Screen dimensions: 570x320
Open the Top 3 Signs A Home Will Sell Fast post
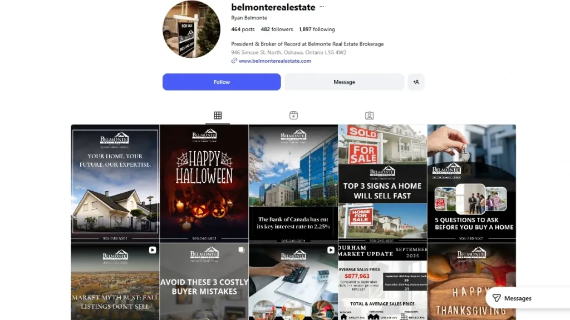coord(382,183)
